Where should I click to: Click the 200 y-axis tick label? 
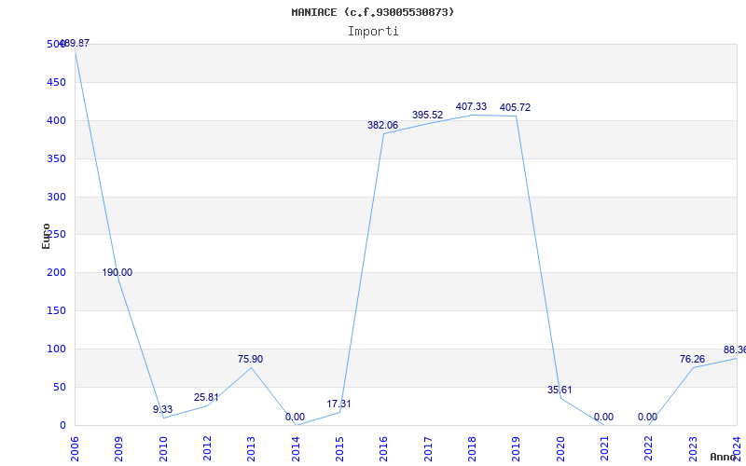tap(56, 272)
